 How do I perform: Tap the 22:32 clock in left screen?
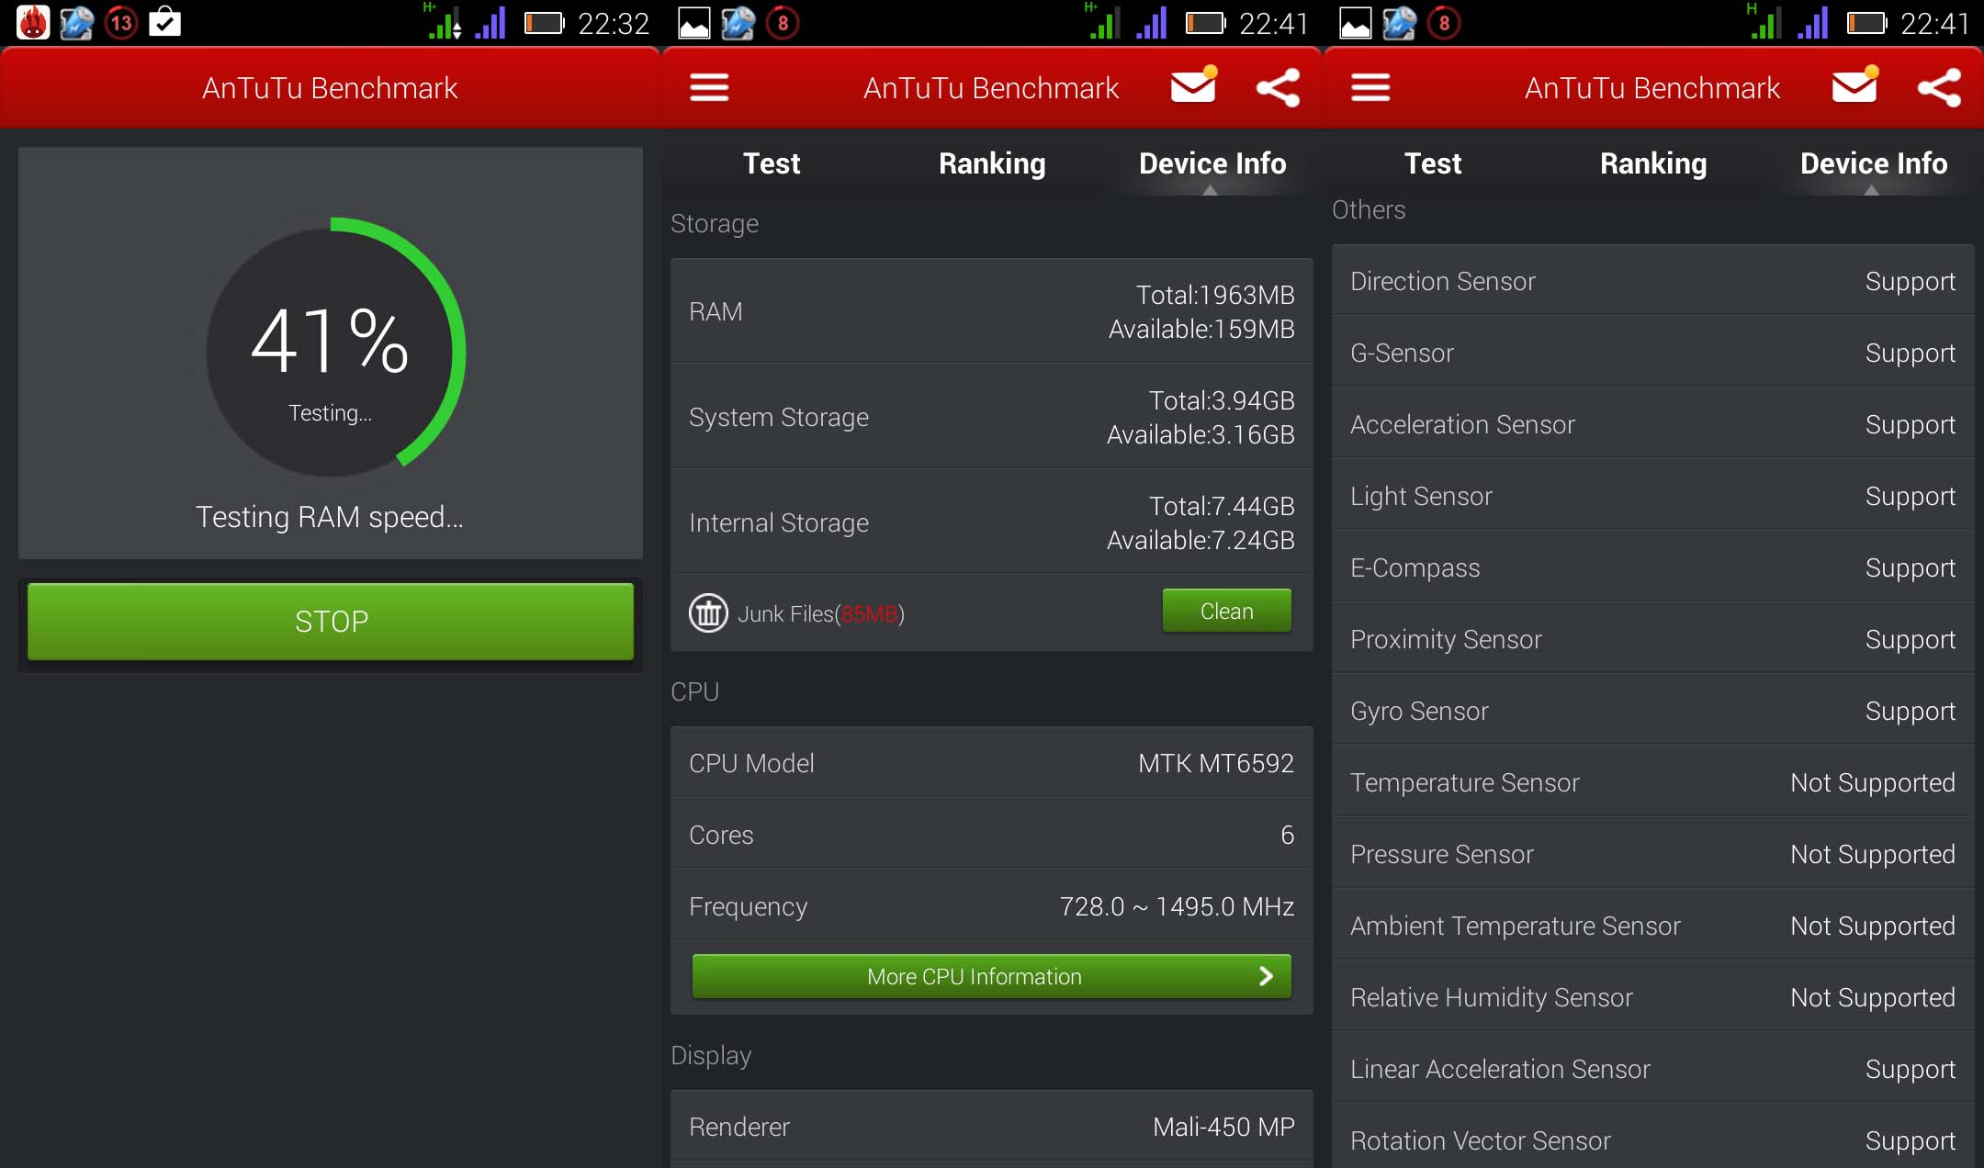(x=614, y=23)
